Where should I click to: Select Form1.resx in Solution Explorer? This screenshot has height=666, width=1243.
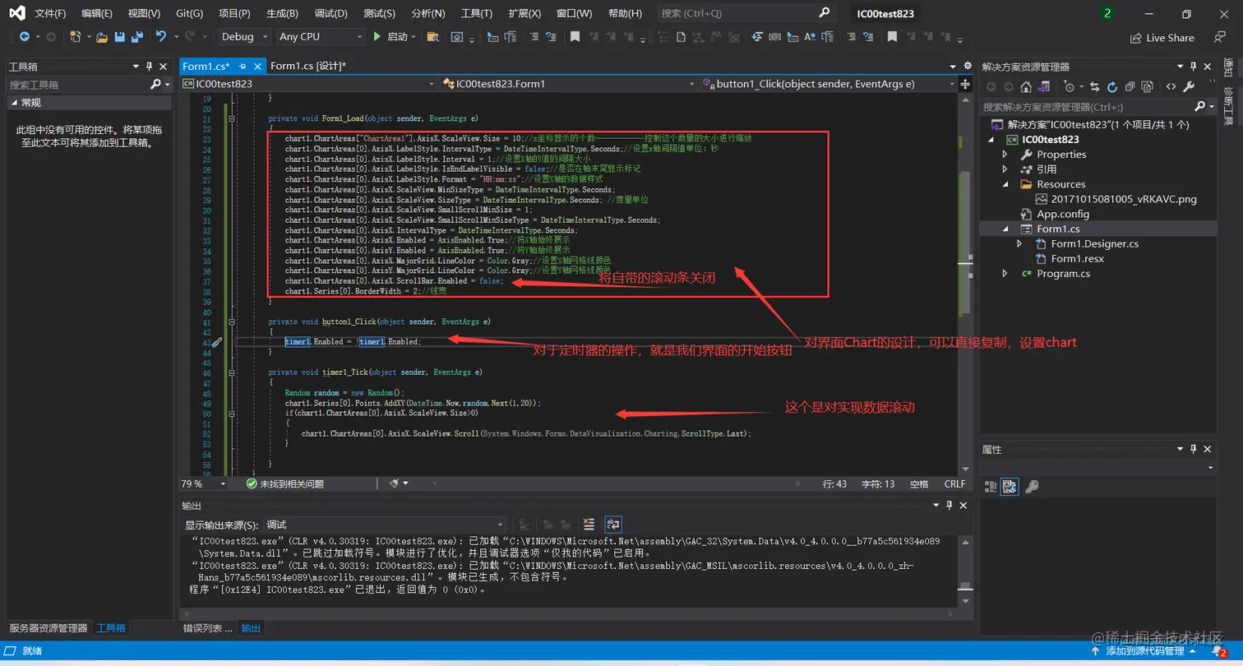point(1077,259)
